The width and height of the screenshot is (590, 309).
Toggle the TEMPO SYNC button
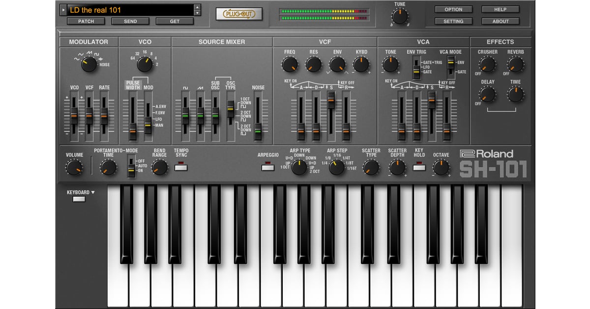coord(181,168)
